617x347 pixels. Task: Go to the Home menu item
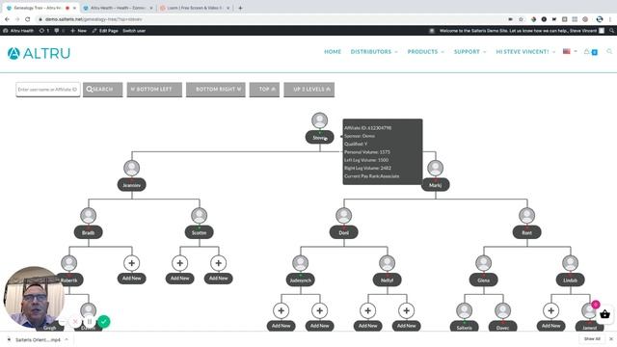[333, 51]
